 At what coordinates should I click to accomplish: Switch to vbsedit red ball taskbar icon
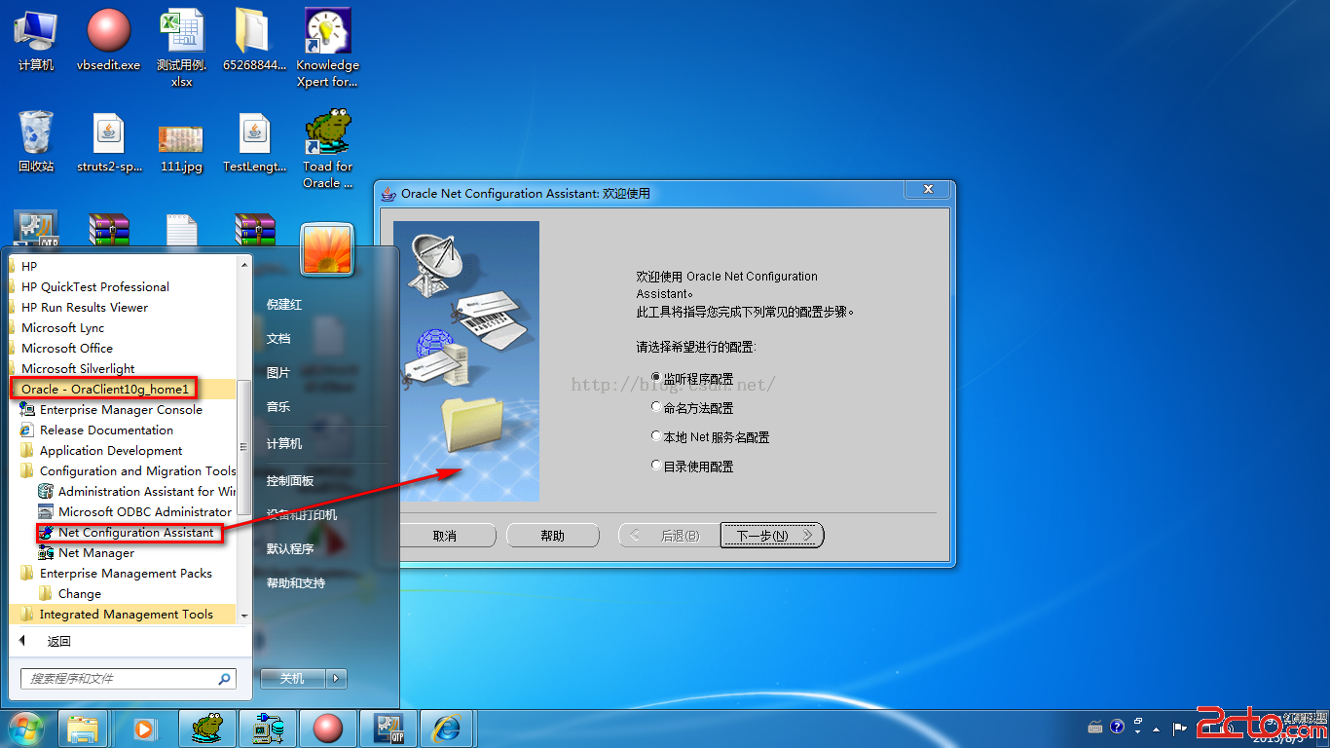coord(327,728)
